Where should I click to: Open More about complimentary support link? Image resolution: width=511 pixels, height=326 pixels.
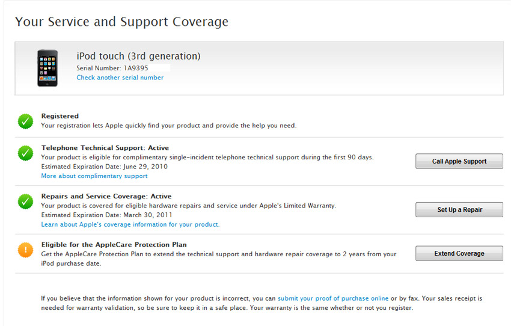click(x=94, y=176)
